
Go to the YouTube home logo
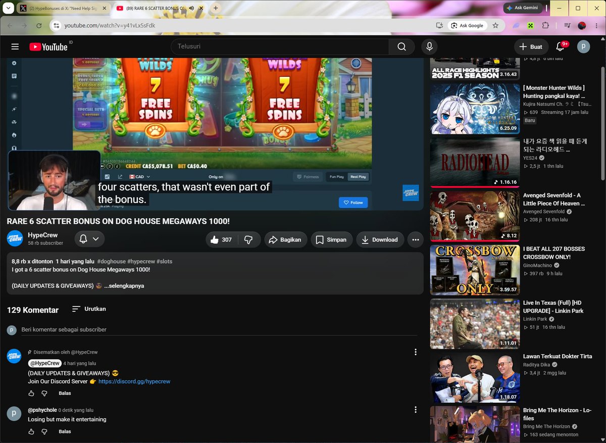click(48, 46)
